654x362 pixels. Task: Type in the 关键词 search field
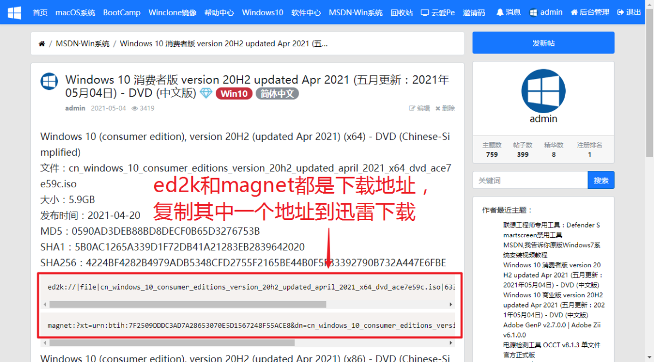tap(530, 180)
